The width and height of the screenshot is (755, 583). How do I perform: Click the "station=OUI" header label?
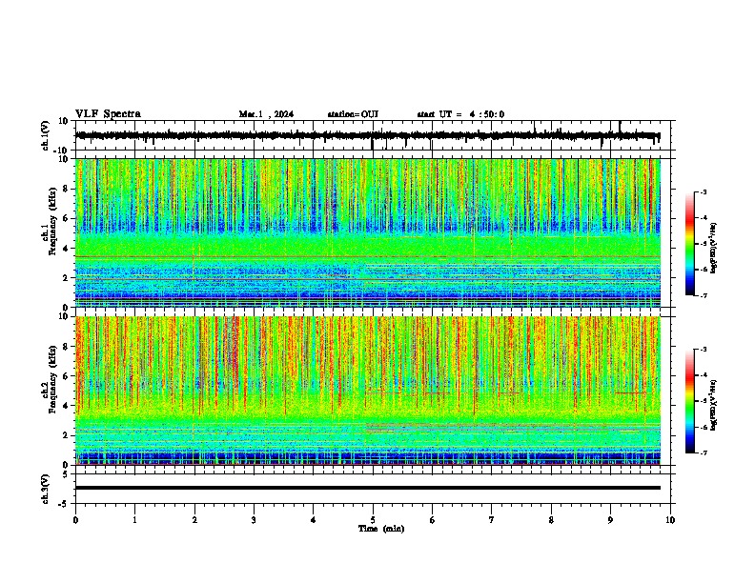pos(353,114)
